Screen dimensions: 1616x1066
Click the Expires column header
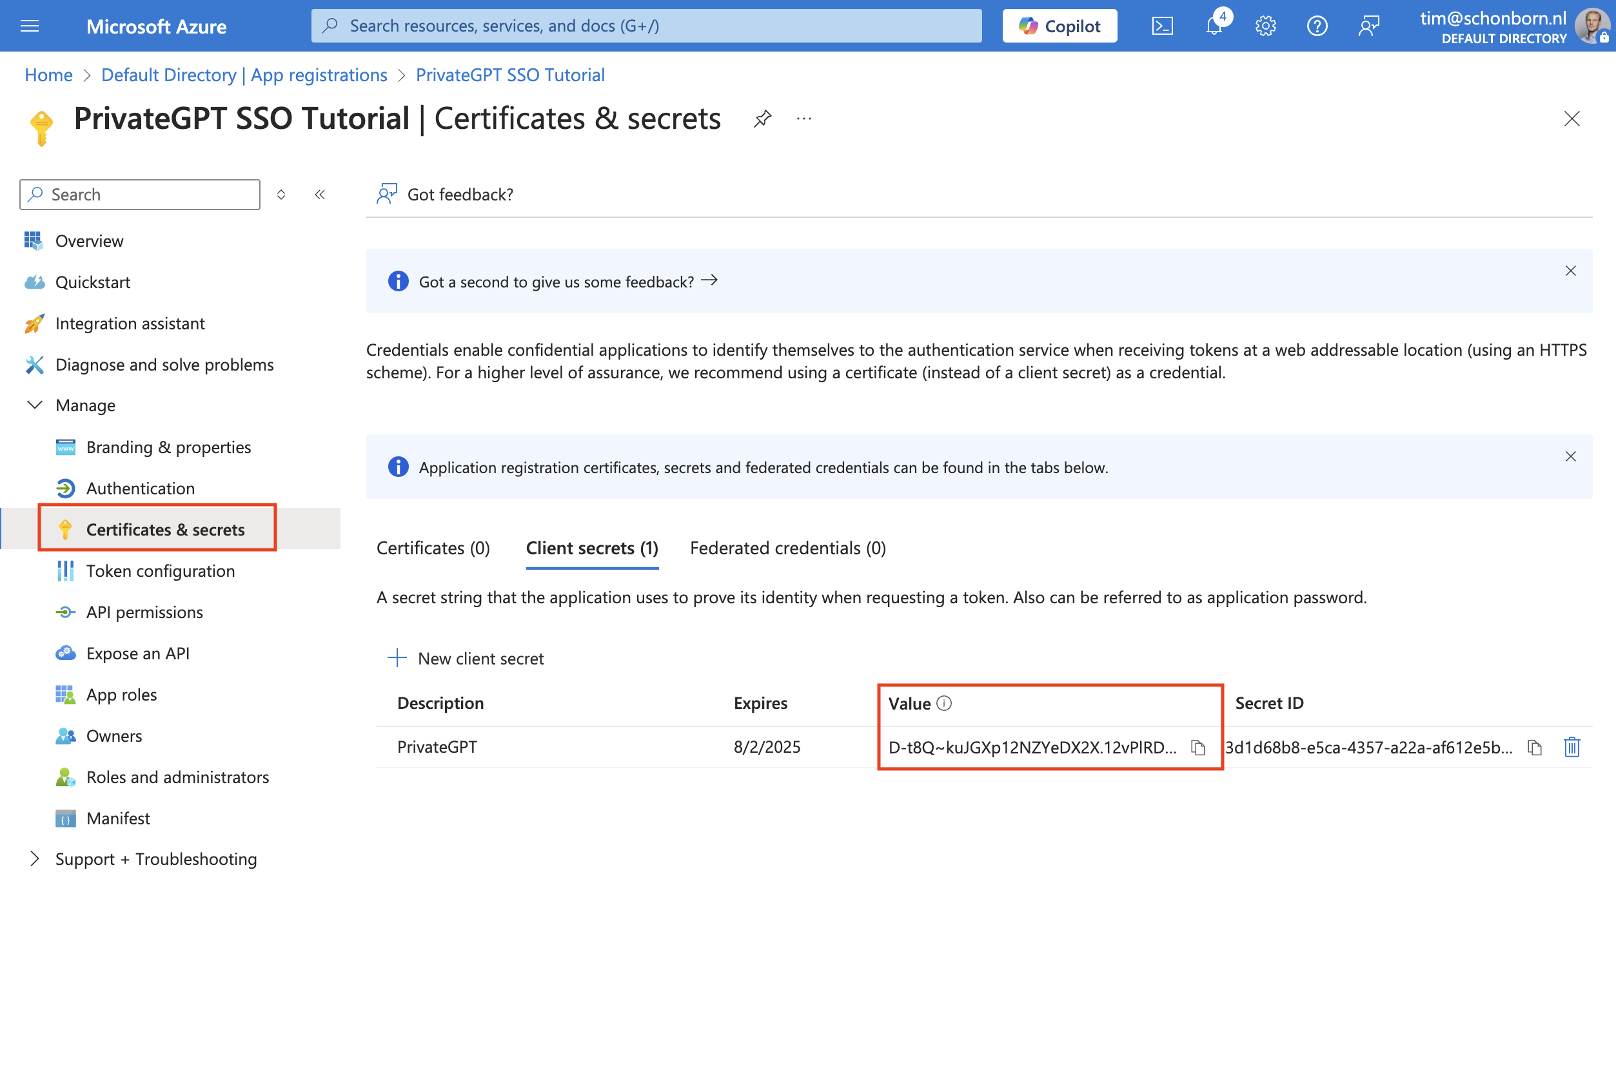tap(760, 703)
